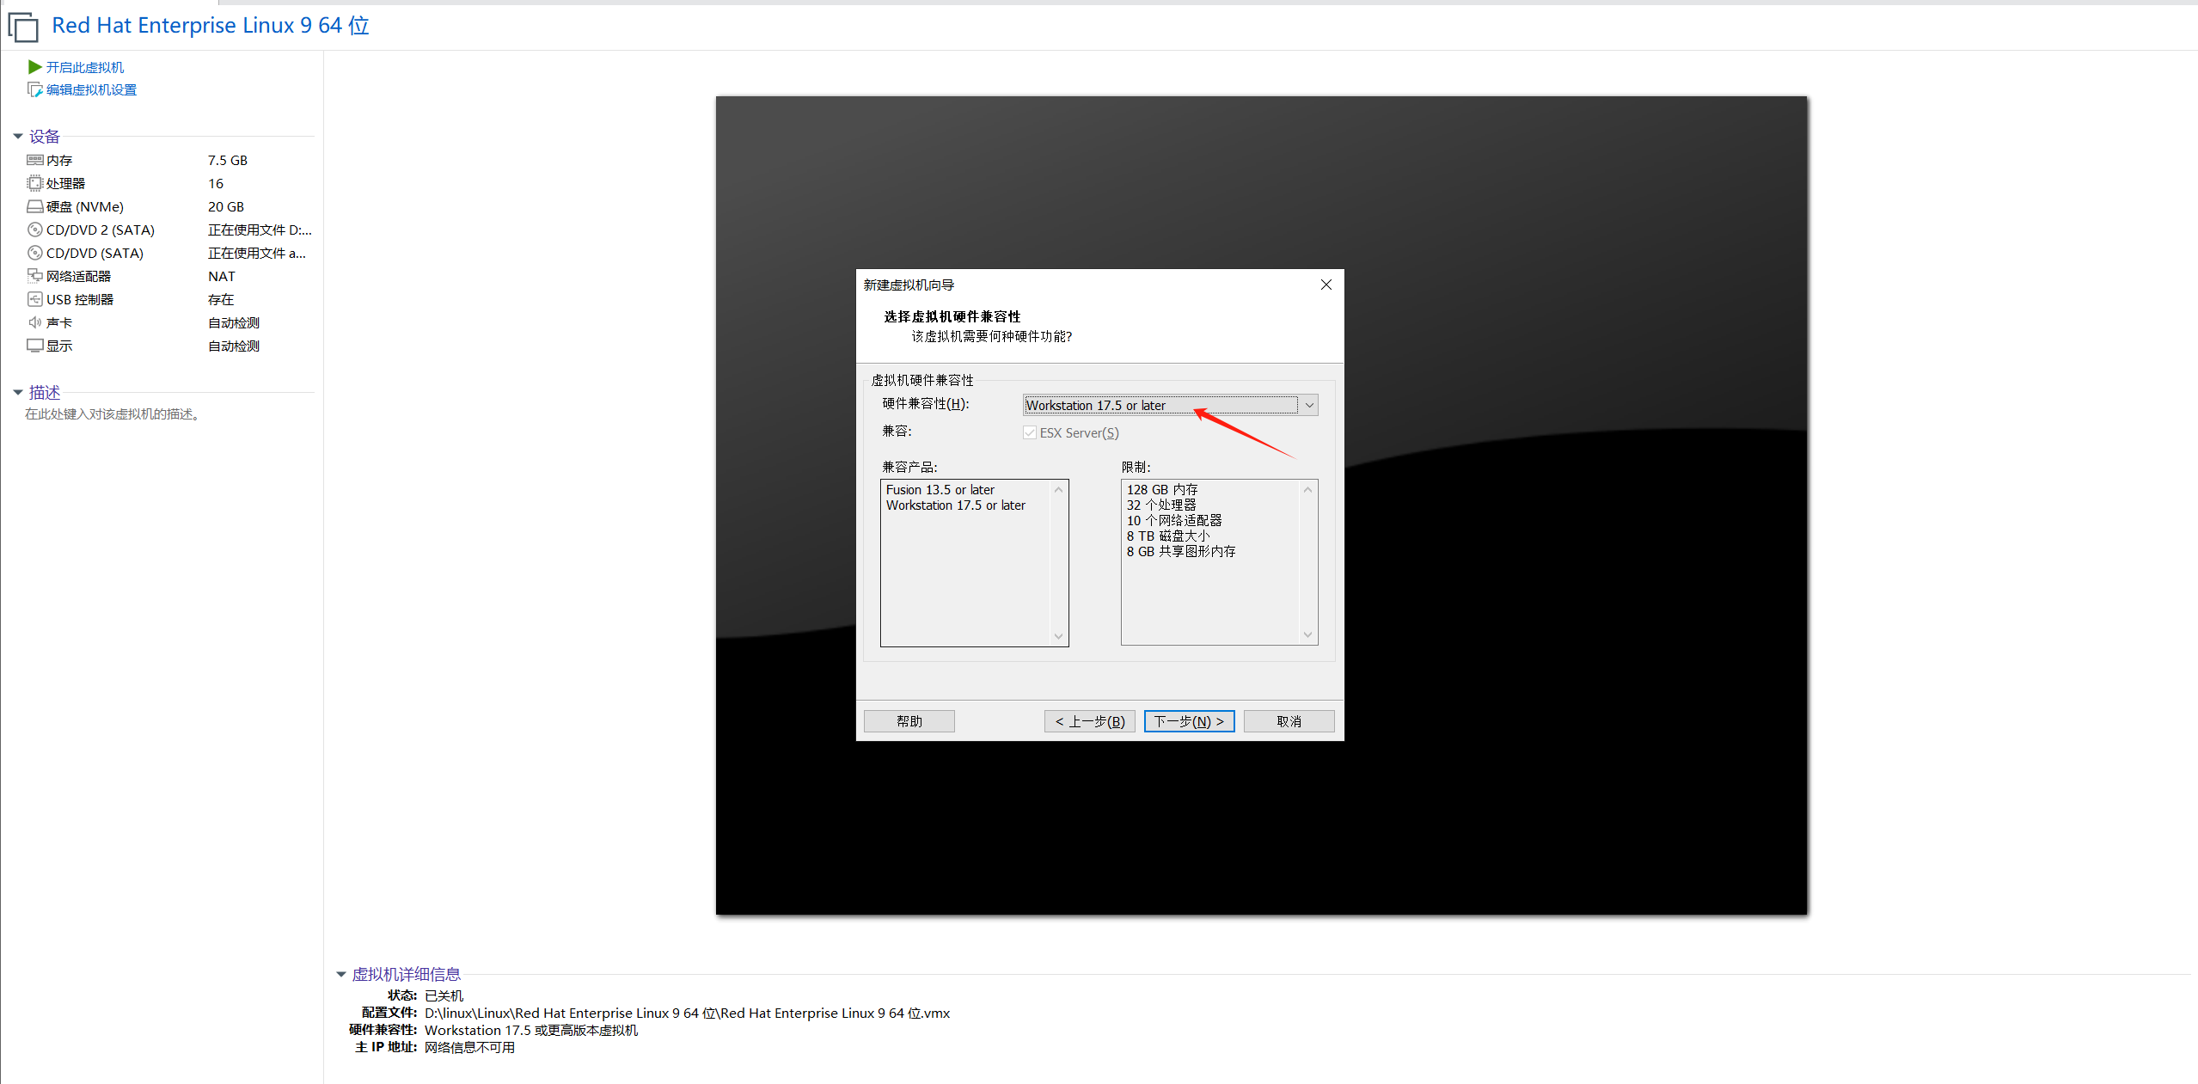Viewport: 2198px width, 1084px height.
Task: Select Fusion 13.5 or later in compatible products
Action: [940, 490]
